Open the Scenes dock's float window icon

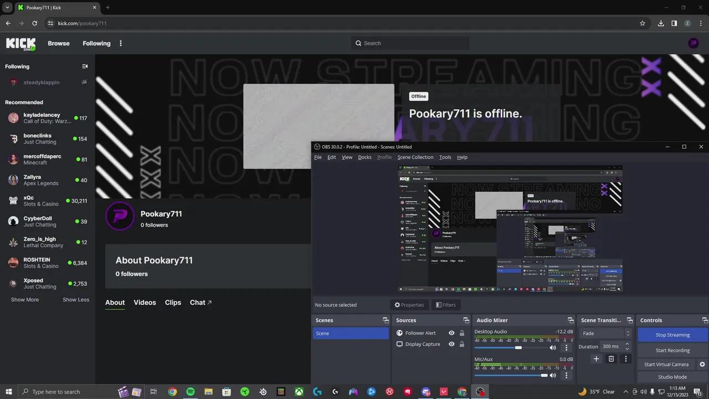click(x=386, y=320)
